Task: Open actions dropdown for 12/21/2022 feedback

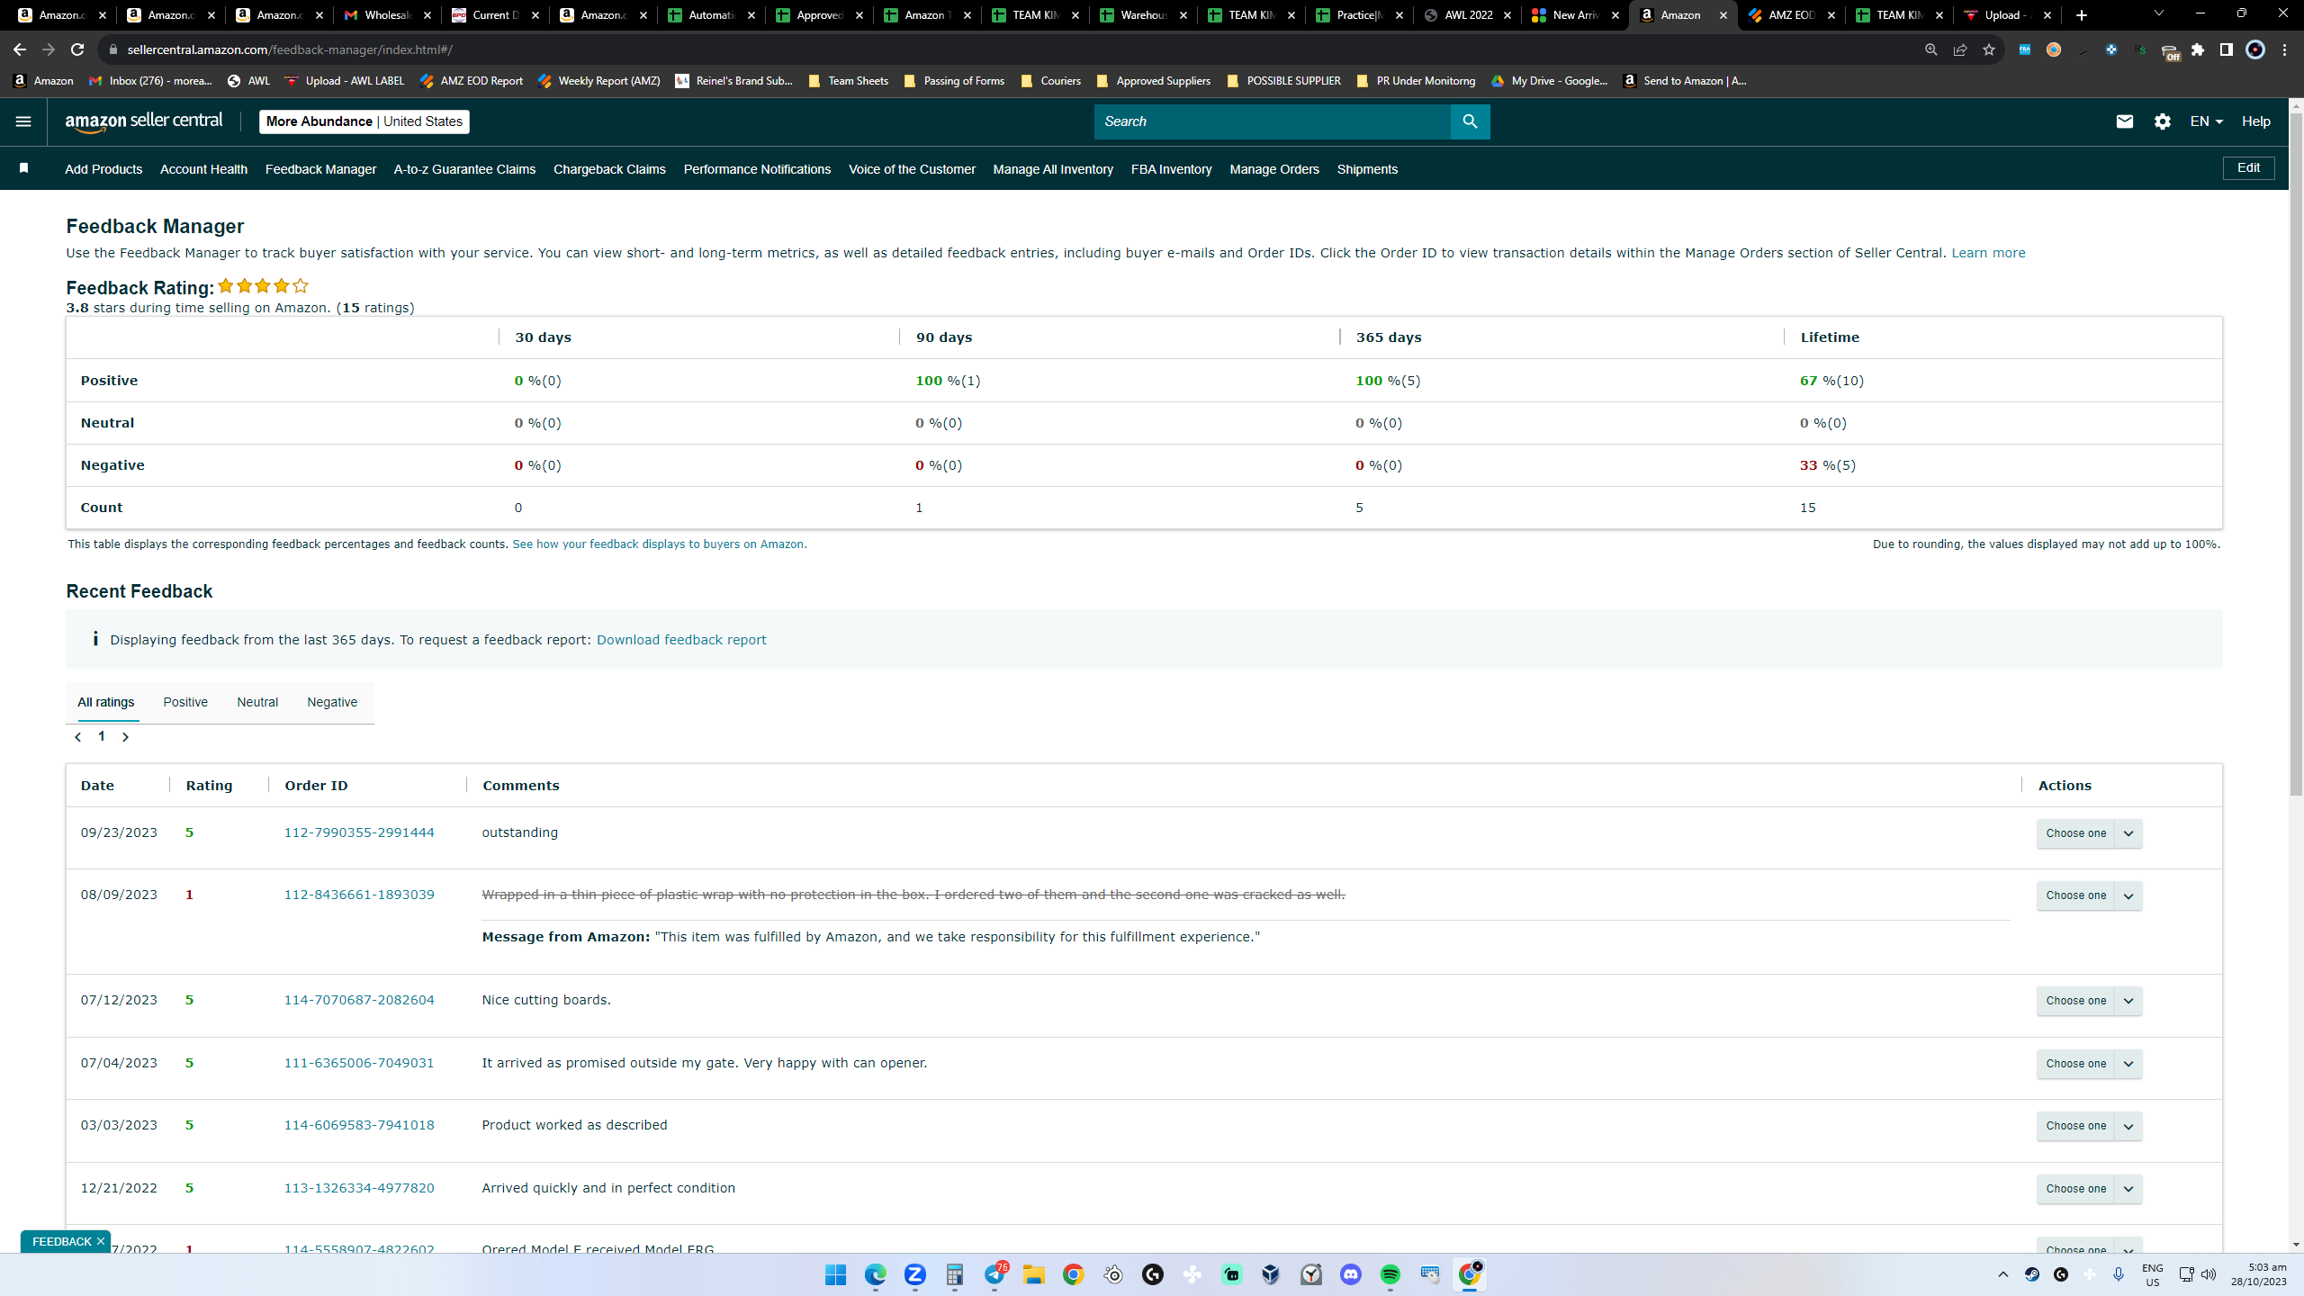Action: 2089,1189
